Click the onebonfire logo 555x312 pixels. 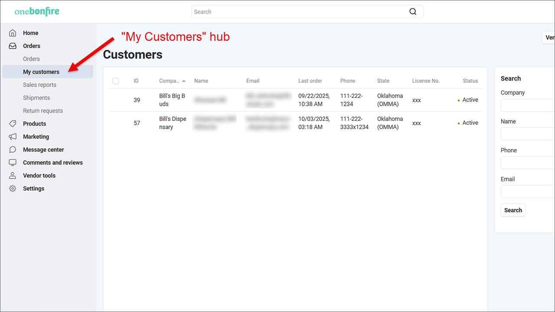(x=37, y=12)
